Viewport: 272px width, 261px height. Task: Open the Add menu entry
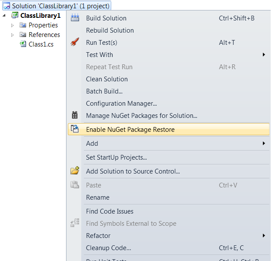click(x=169, y=144)
